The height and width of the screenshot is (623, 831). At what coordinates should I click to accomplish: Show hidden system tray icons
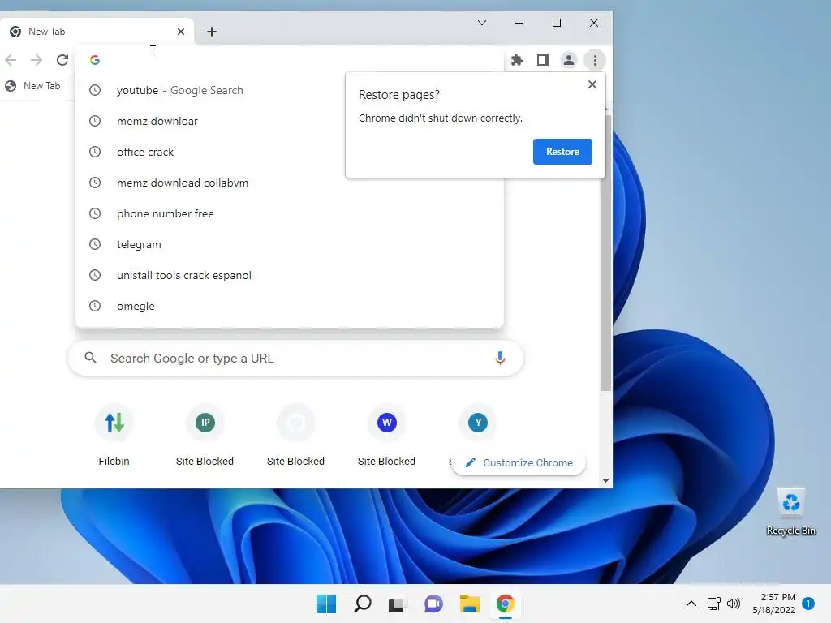691,604
